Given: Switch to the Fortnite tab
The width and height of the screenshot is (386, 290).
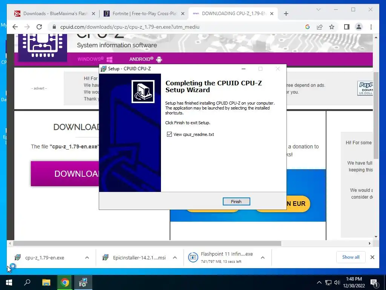Looking at the screenshot, I should (x=144, y=14).
